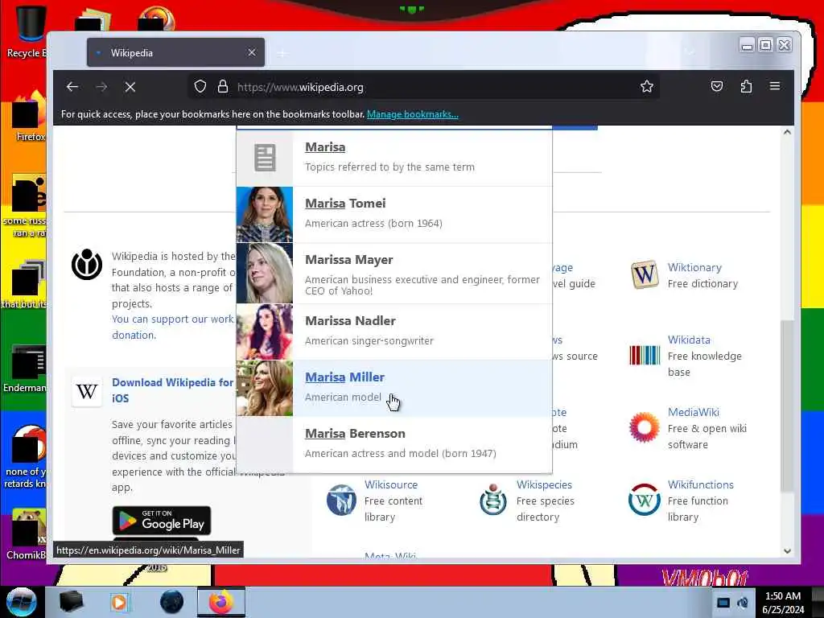Choose the Marisa disambiguation suggestion
The image size is (824, 618).
tap(394, 157)
